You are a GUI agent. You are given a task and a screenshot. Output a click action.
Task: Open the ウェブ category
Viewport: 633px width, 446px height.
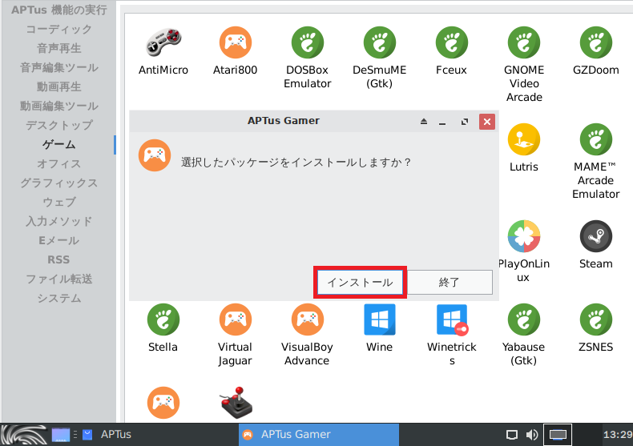(59, 202)
